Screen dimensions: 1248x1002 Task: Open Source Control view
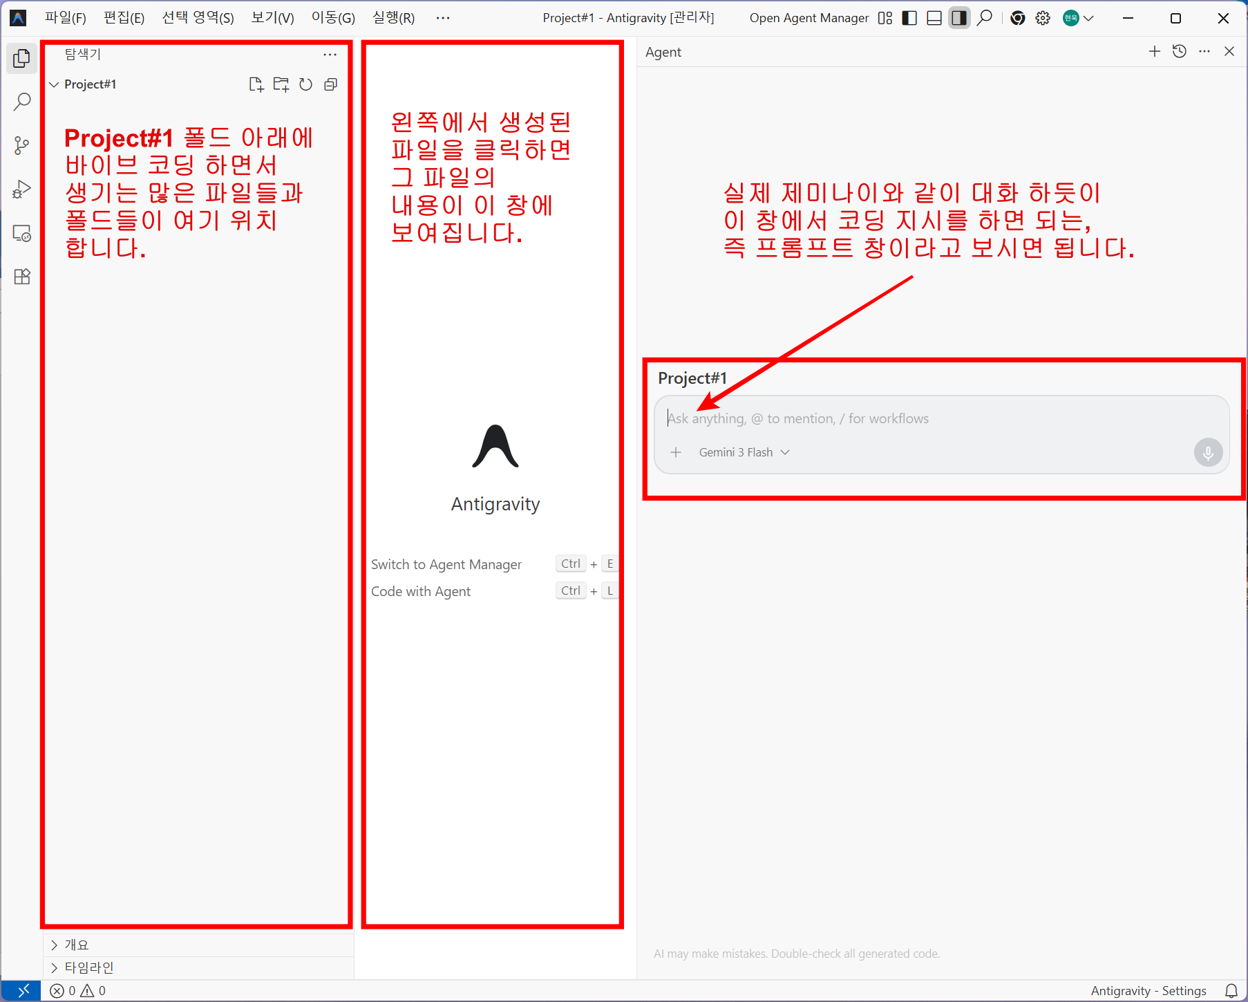pos(21,146)
